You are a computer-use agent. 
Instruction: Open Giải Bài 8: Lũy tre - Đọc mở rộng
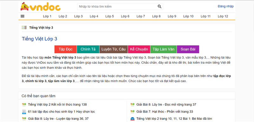[166, 105]
